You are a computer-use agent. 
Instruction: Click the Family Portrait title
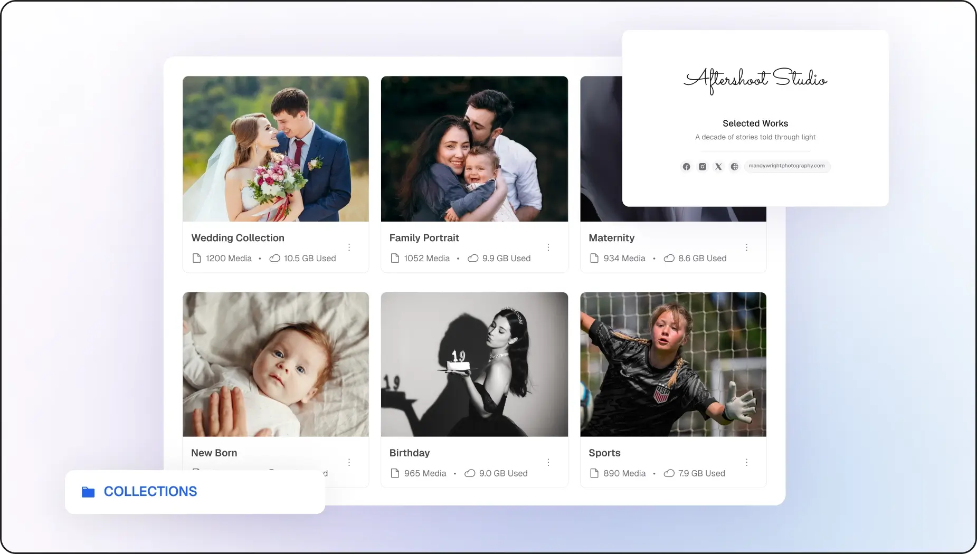pos(424,238)
